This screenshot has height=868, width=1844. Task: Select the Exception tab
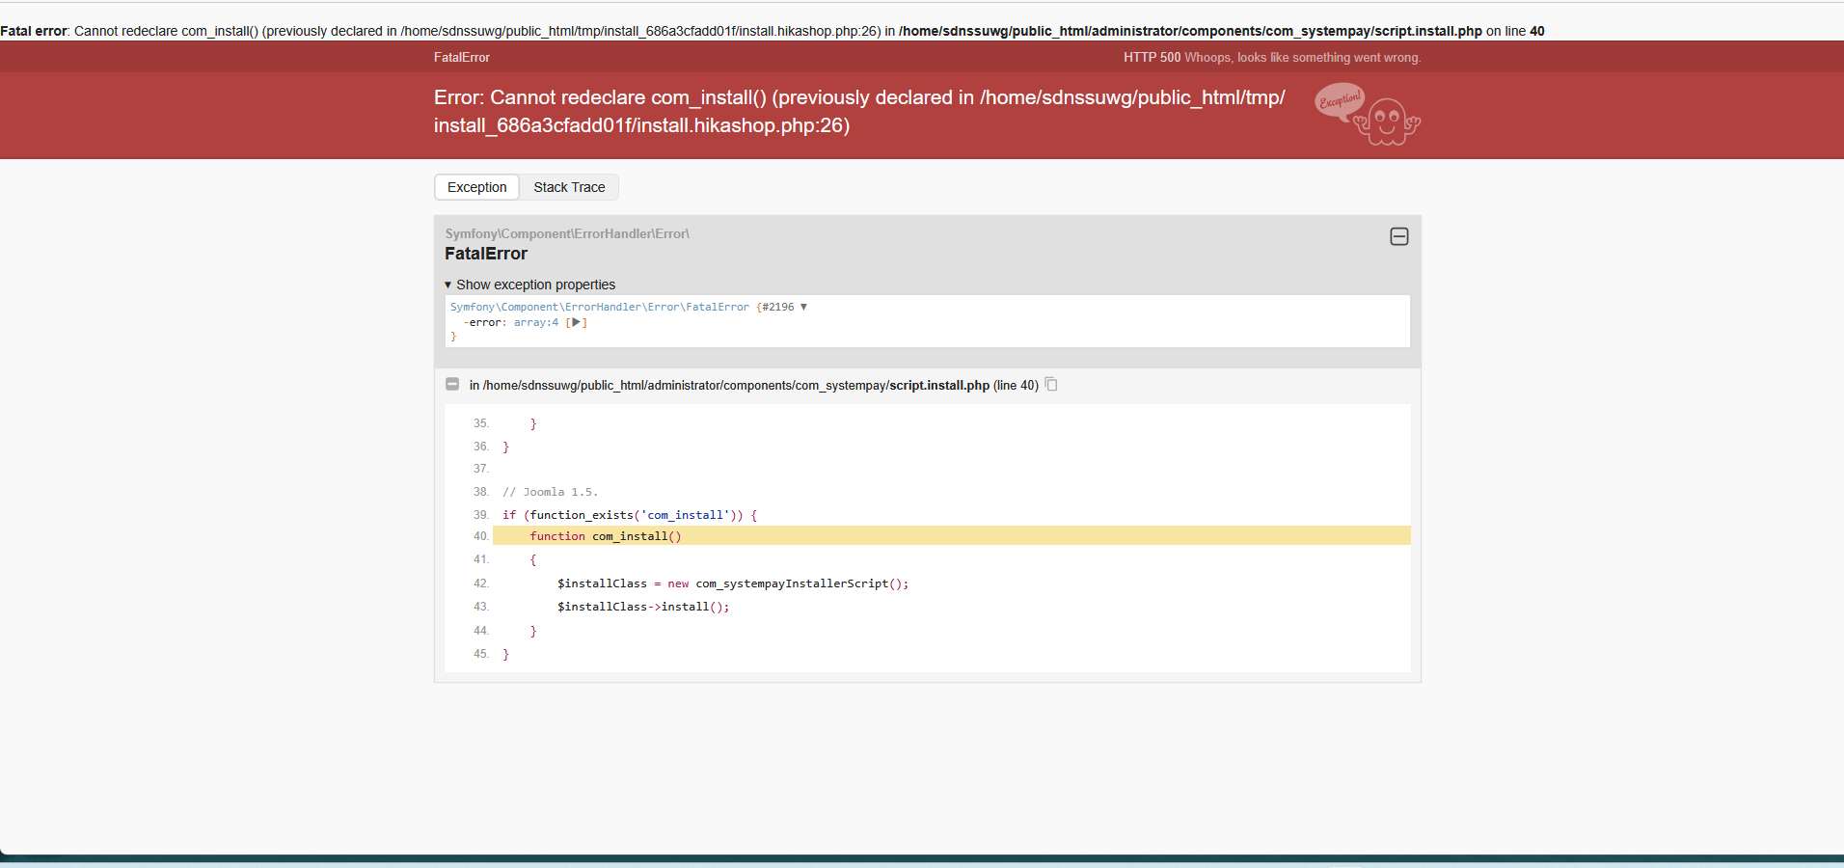coord(476,187)
